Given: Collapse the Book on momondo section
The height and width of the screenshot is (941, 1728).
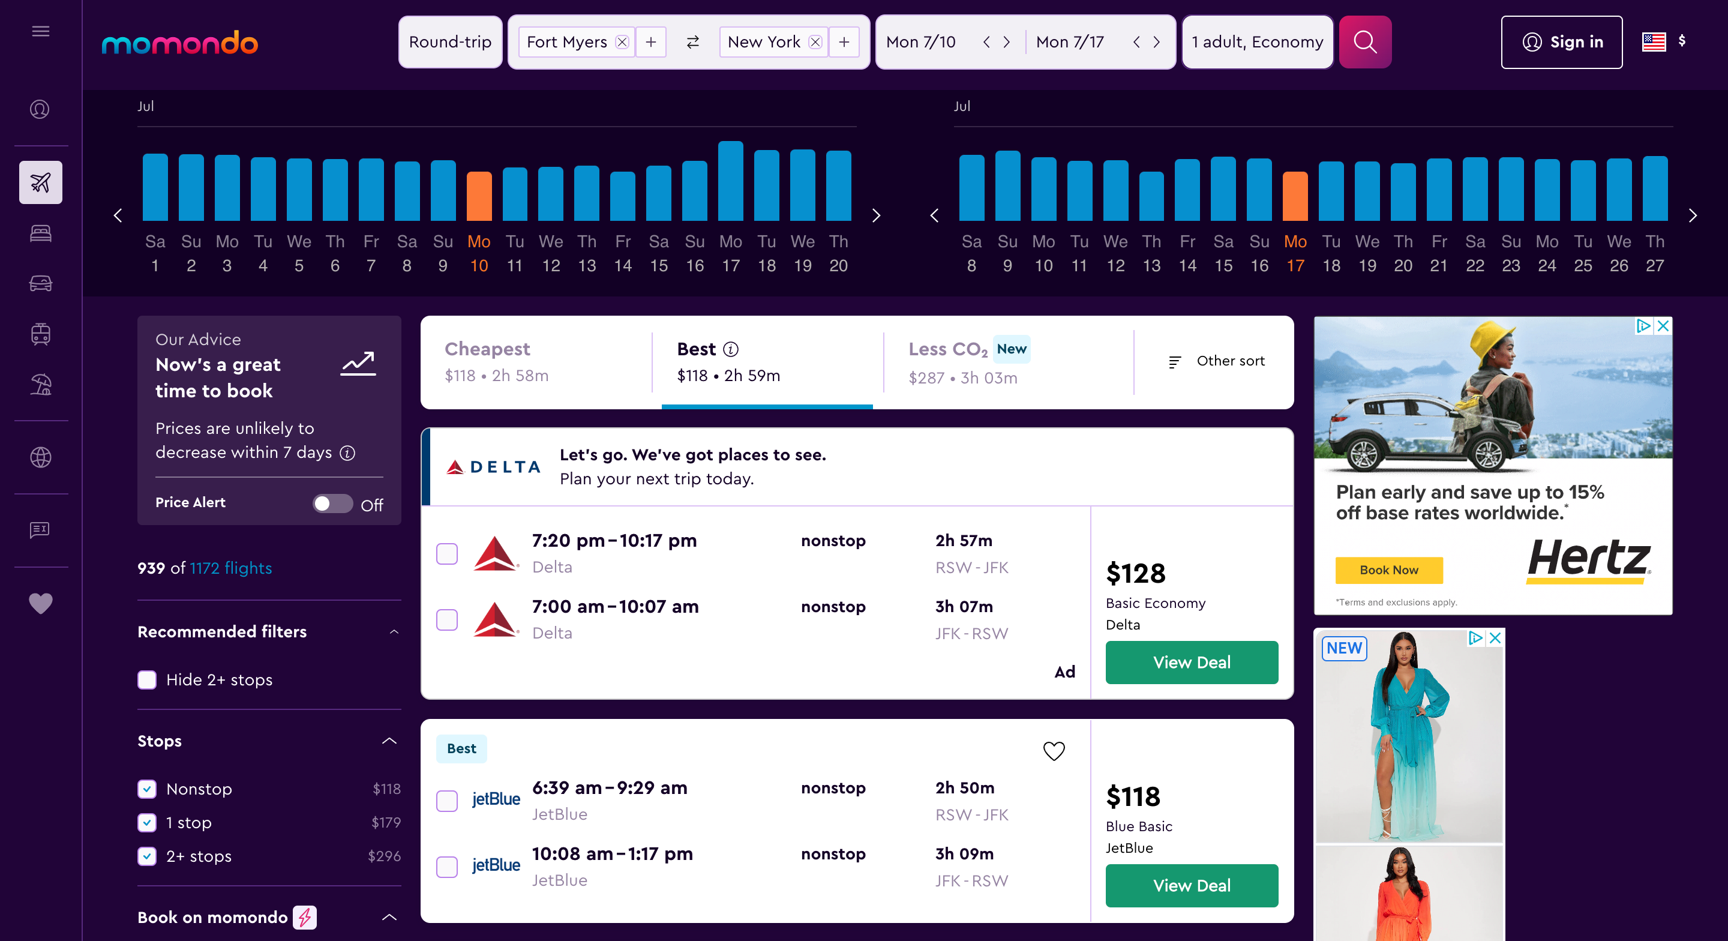Looking at the screenshot, I should tap(389, 918).
